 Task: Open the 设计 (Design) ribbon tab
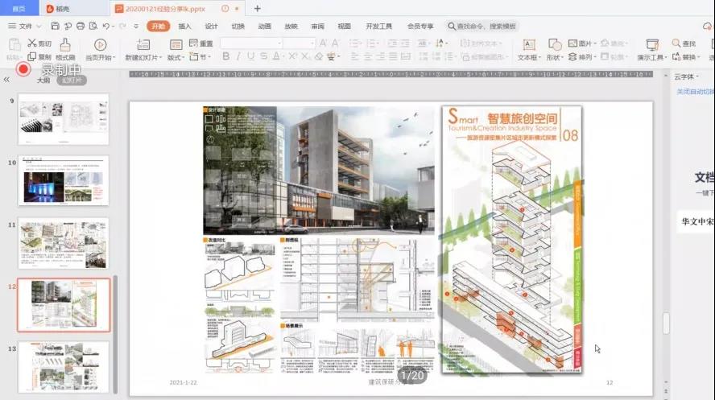(211, 27)
